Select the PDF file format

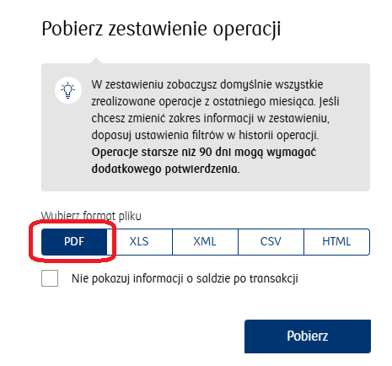(x=74, y=242)
